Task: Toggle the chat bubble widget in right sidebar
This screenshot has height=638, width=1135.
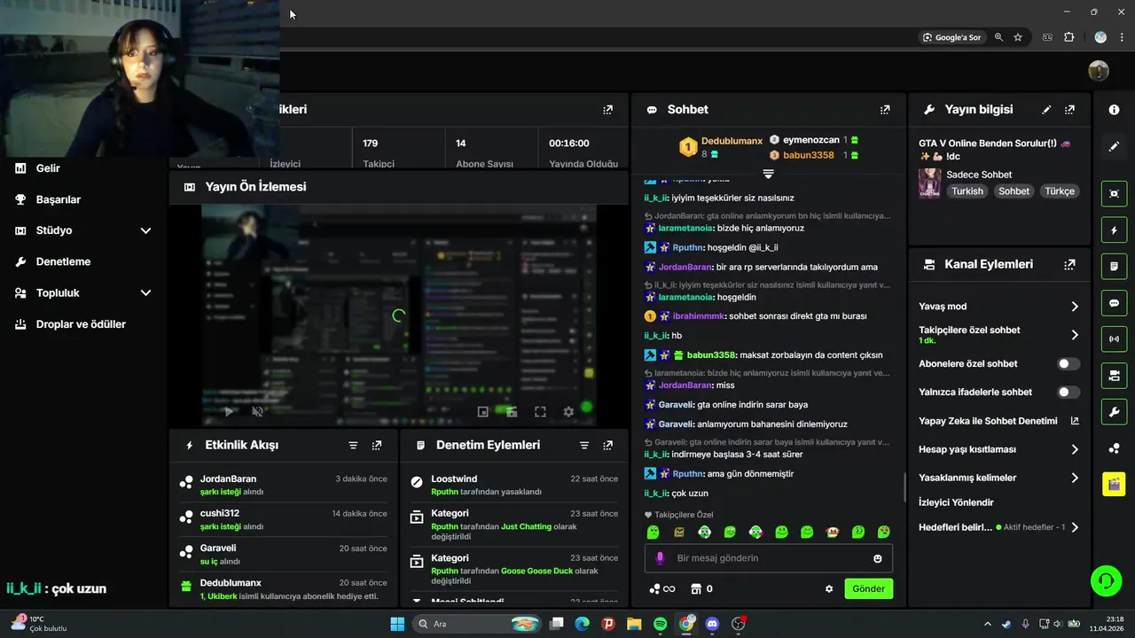Action: coord(1114,303)
